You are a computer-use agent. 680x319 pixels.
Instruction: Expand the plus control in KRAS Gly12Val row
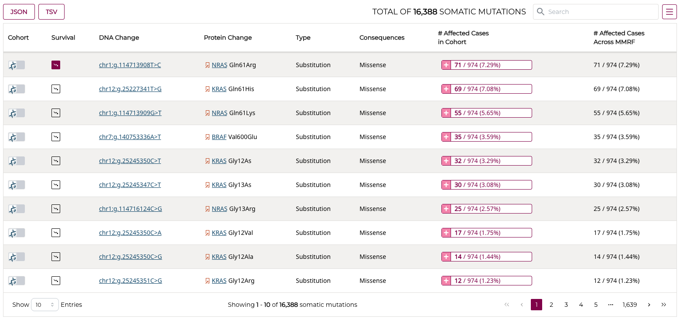(446, 232)
